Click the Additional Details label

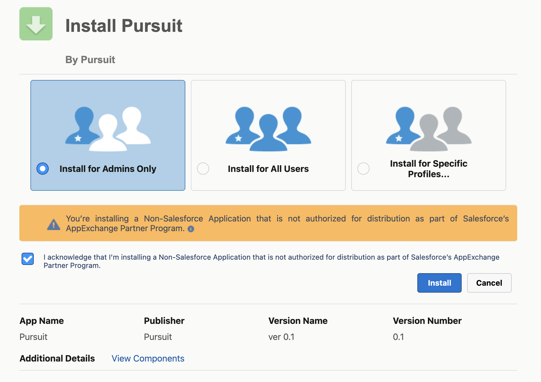coord(57,358)
